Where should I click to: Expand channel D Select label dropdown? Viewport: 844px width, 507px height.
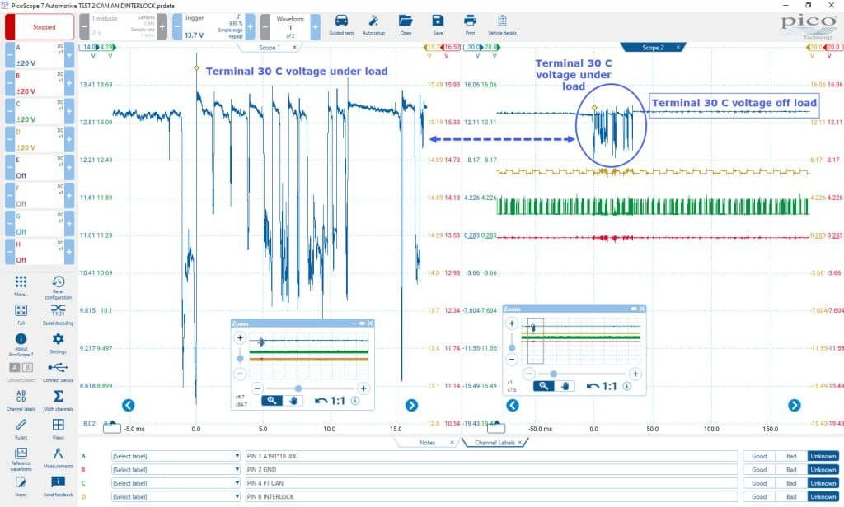coord(176,497)
